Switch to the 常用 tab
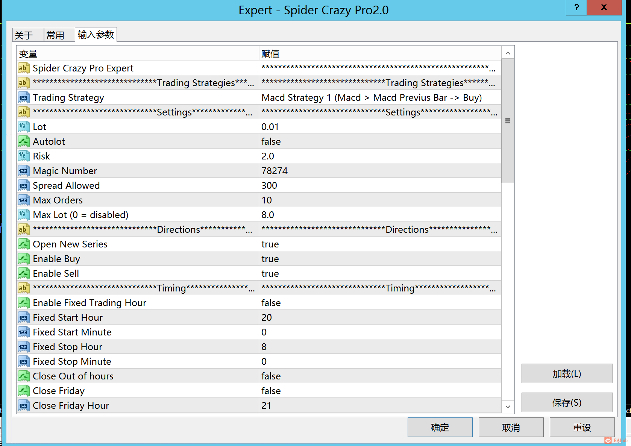Screen dimensions: 631x446 click(59, 35)
